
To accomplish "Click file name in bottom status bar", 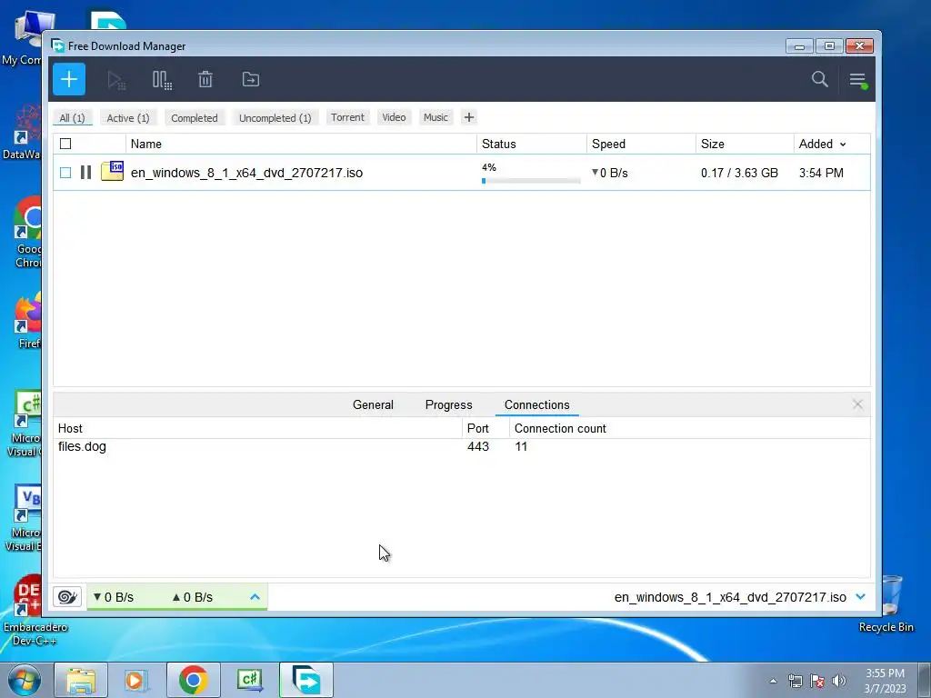I will point(730,597).
